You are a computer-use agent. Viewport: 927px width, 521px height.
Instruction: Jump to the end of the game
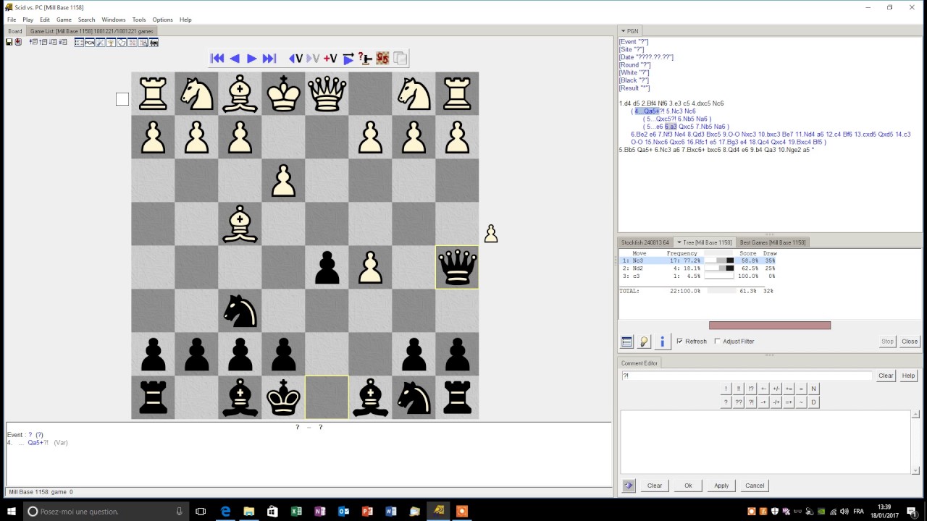coord(269,59)
